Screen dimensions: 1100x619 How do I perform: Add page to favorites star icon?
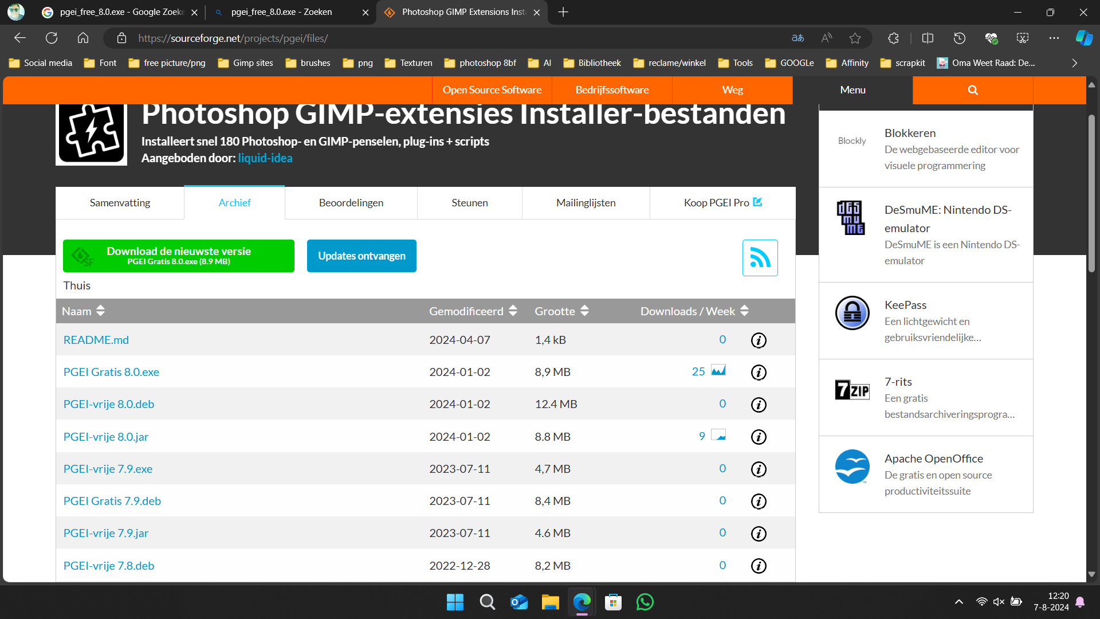pos(855,38)
